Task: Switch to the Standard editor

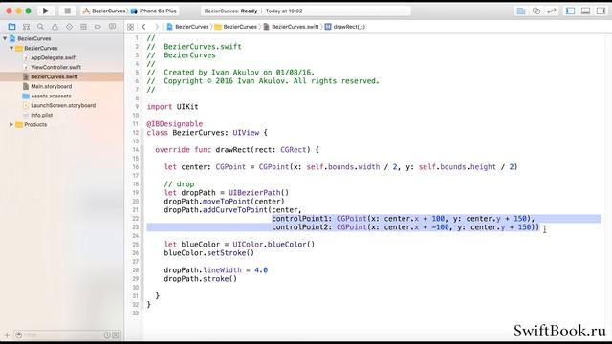Action: click(x=520, y=11)
